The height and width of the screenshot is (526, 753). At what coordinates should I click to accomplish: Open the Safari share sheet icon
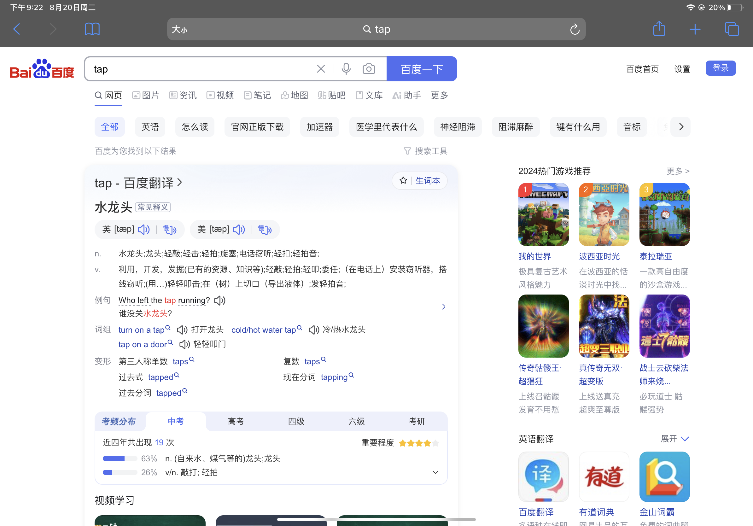click(x=659, y=28)
